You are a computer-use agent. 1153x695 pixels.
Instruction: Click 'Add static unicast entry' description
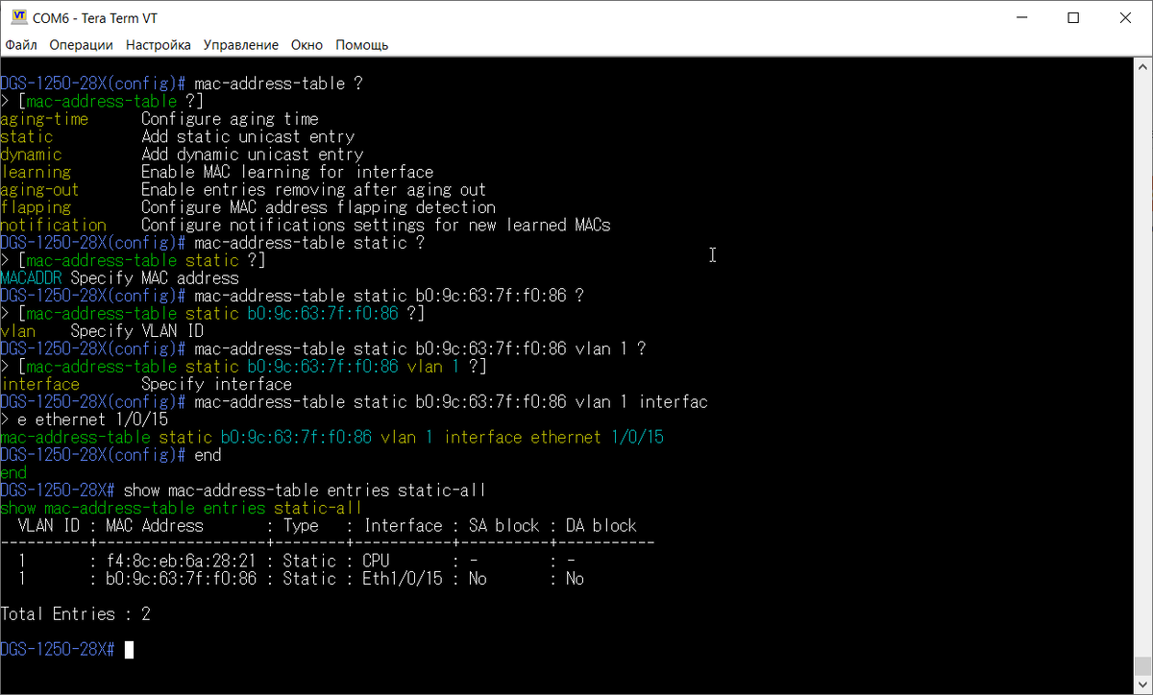[x=248, y=136]
